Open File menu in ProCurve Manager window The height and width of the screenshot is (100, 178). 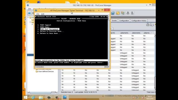tap(30, 9)
